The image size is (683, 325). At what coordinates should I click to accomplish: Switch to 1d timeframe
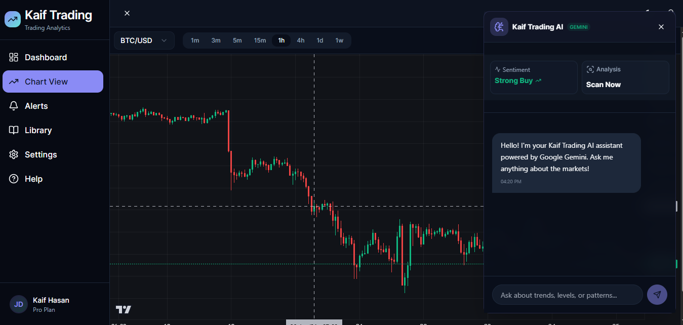point(320,40)
